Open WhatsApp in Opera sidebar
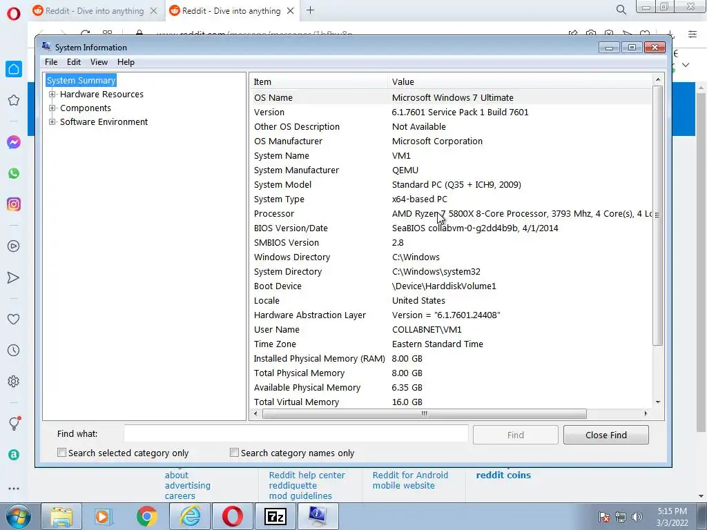This screenshot has width=707, height=530. tap(14, 173)
